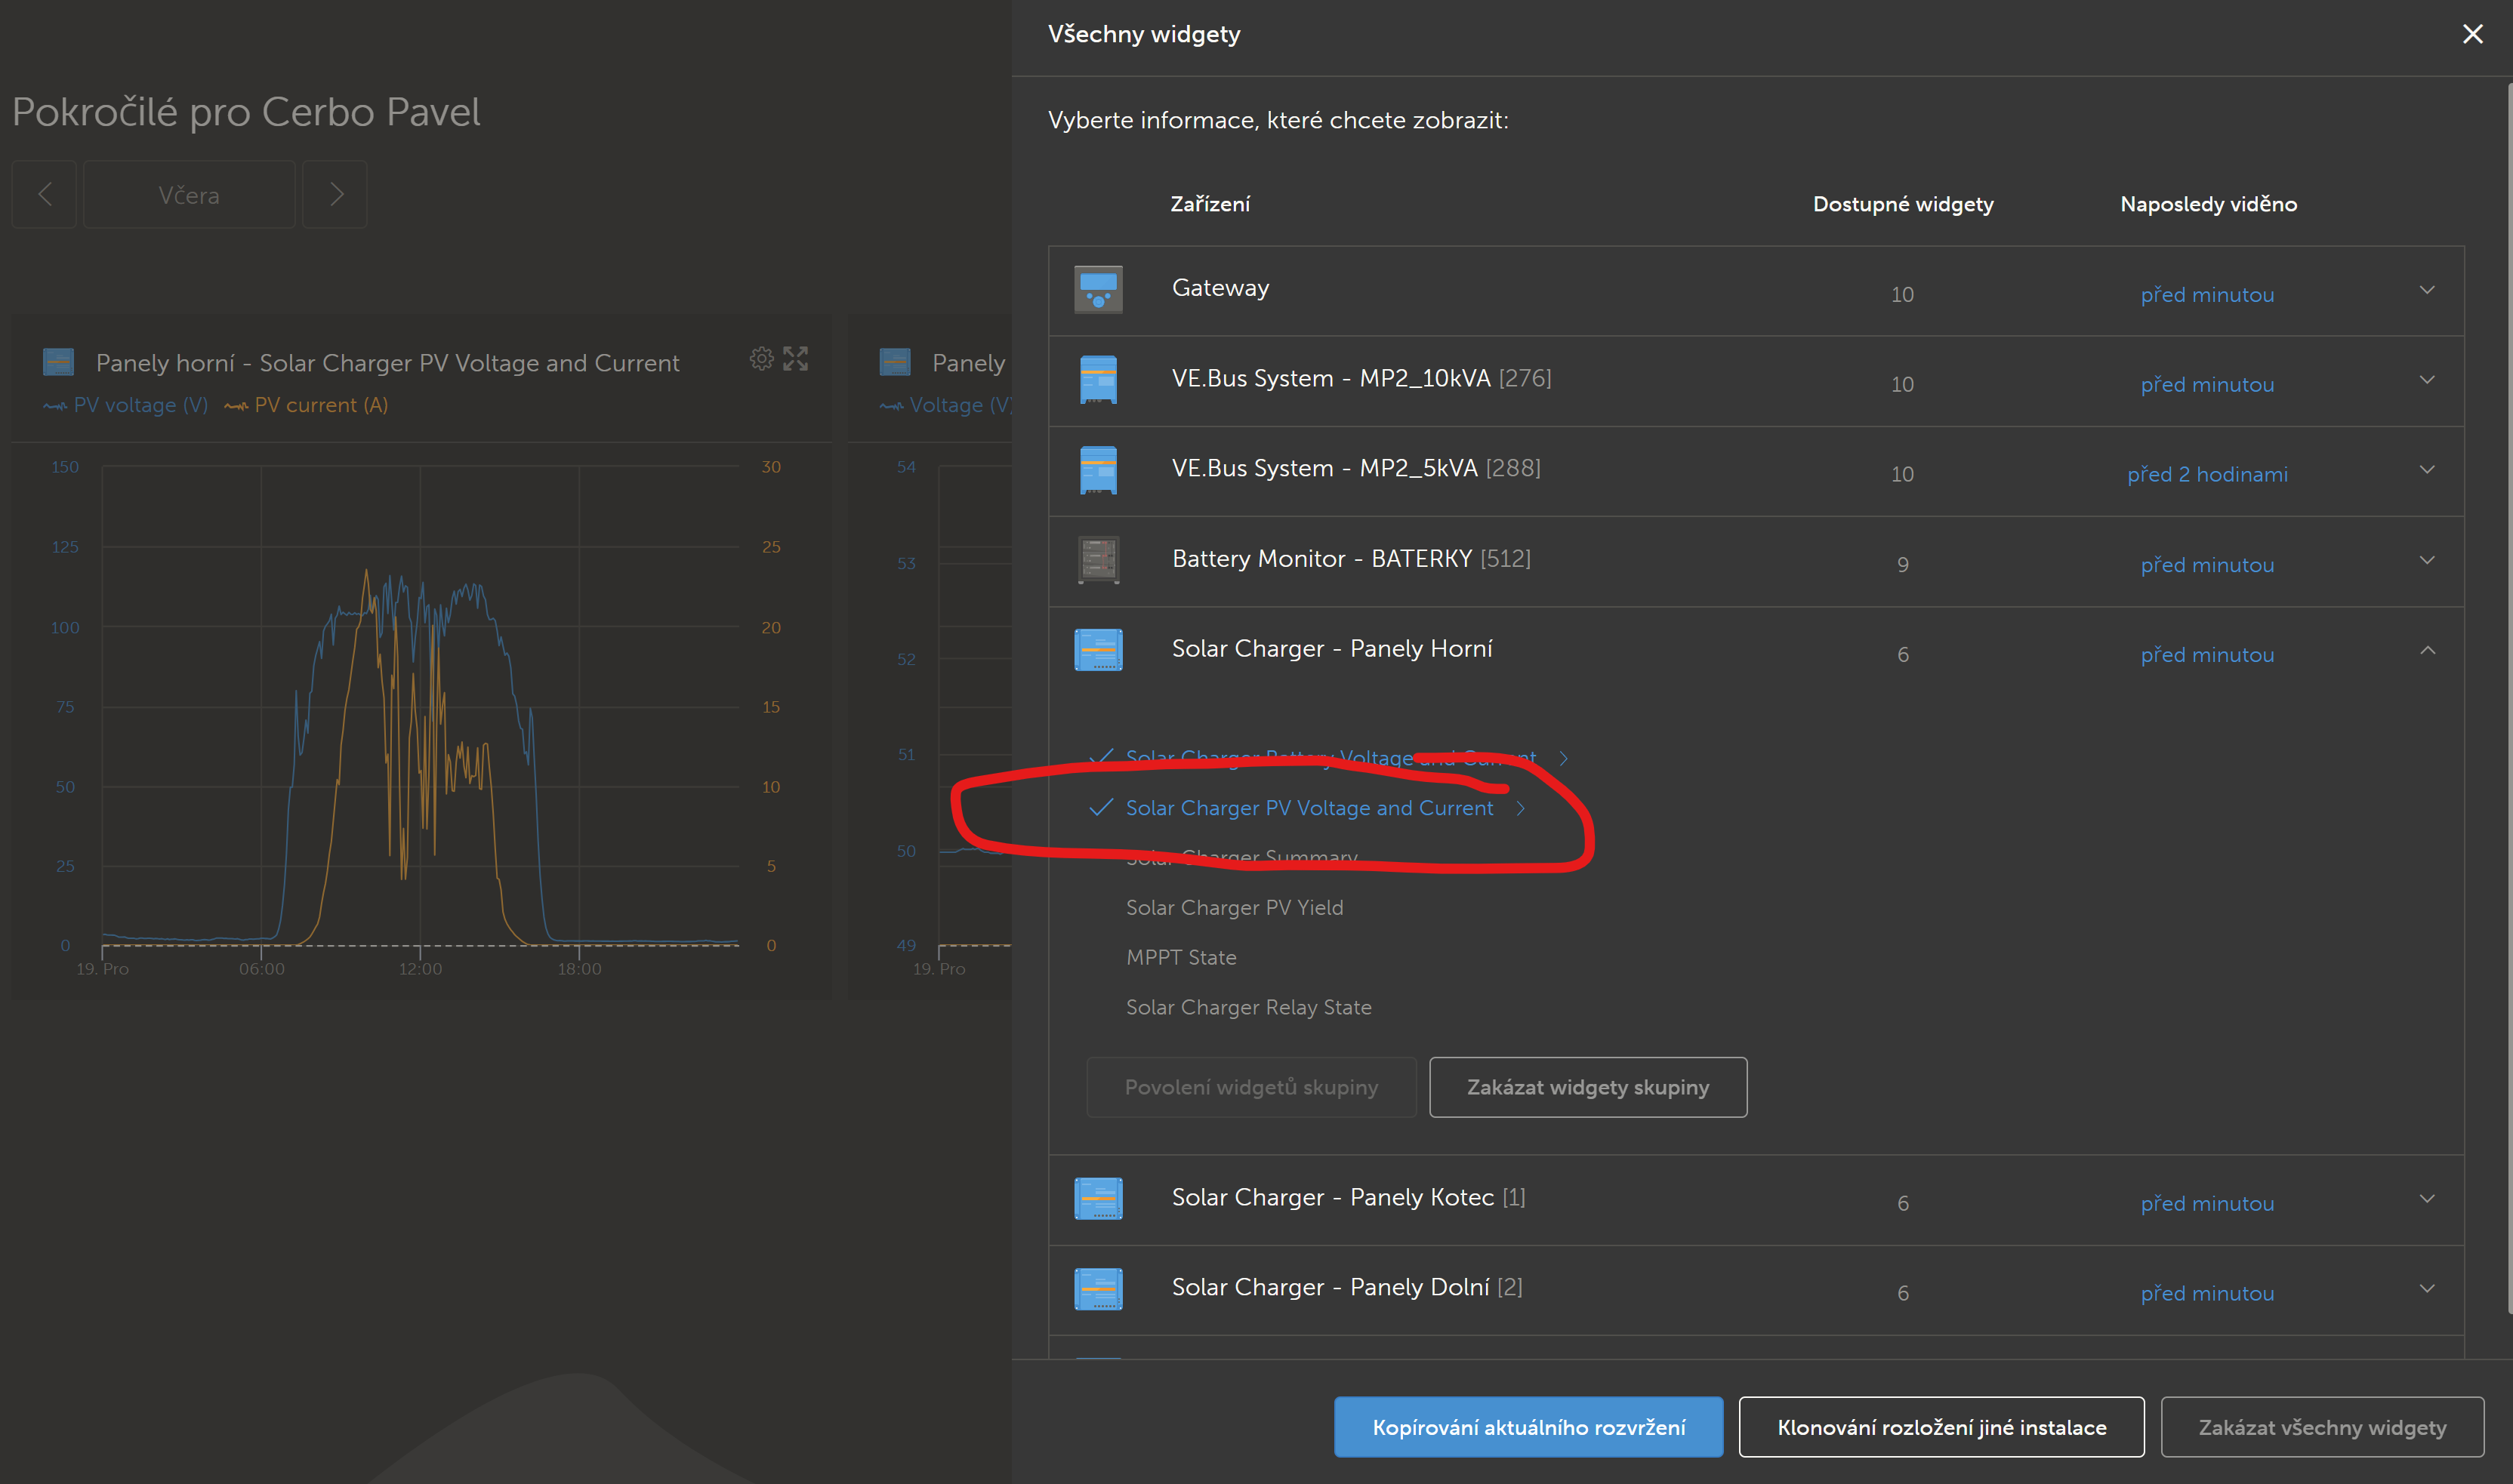Image resolution: width=2513 pixels, height=1484 pixels.
Task: Click the Solar Charger Panely Dolní icon
Action: coord(1097,1289)
